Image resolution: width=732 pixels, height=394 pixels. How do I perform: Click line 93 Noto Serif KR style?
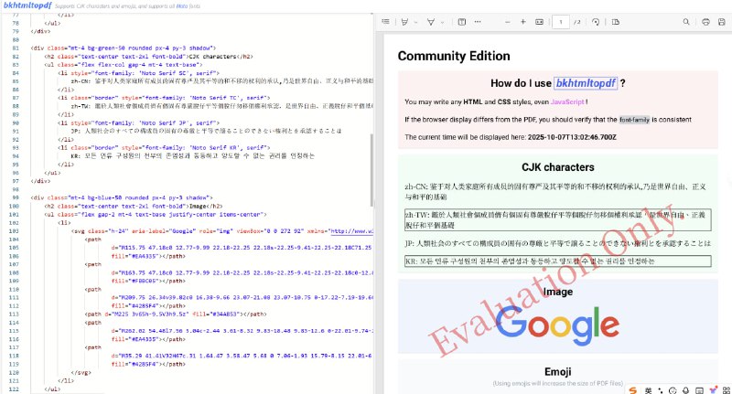tap(164, 148)
